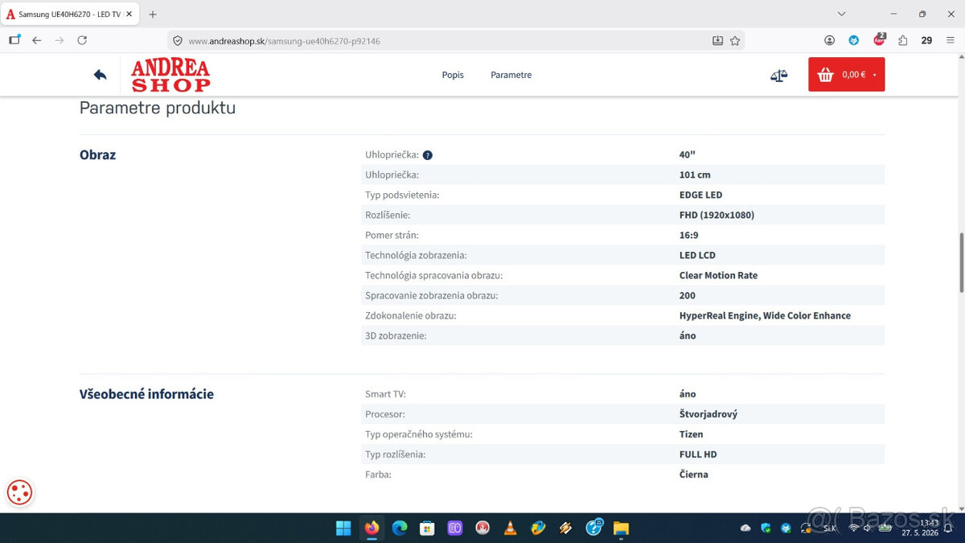
Task: Click the help icon next to Uhlopriečka
Action: click(x=428, y=155)
